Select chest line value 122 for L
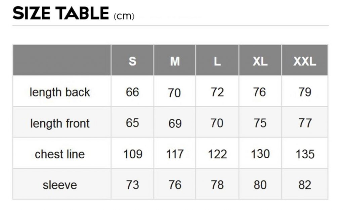 point(217,154)
